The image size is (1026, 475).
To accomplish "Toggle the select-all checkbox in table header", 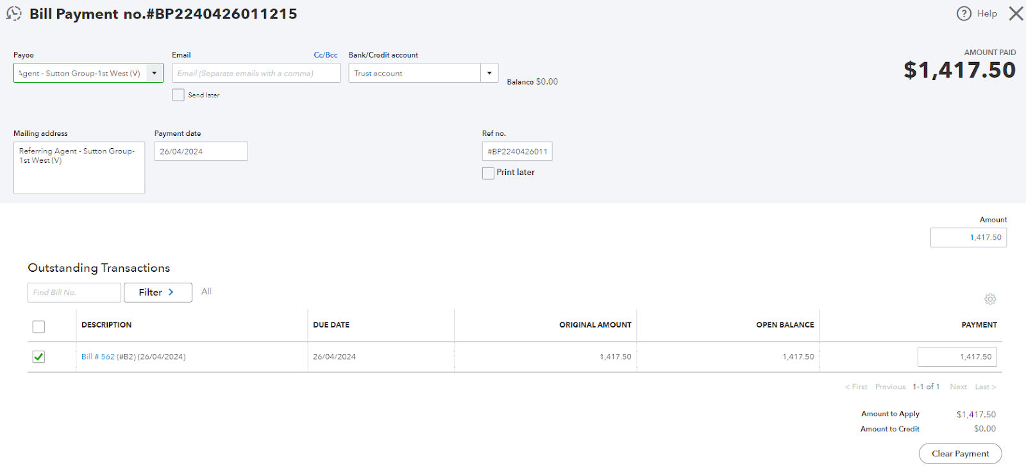I will (x=38, y=327).
